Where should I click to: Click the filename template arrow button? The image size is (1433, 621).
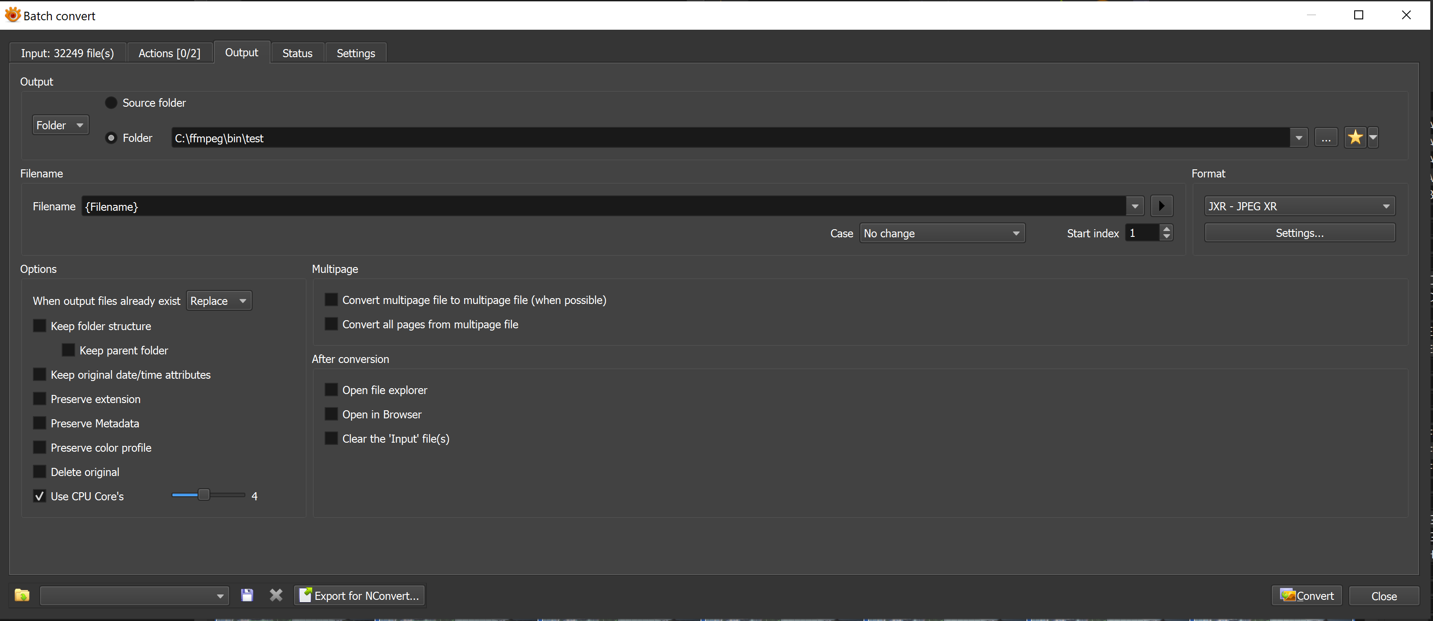(x=1162, y=206)
